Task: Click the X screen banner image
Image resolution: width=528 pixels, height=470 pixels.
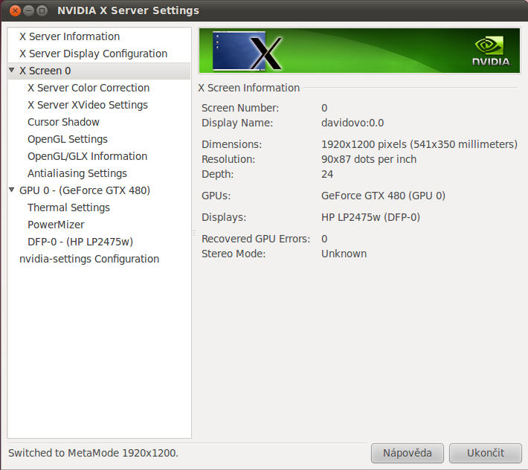Action: click(247, 51)
